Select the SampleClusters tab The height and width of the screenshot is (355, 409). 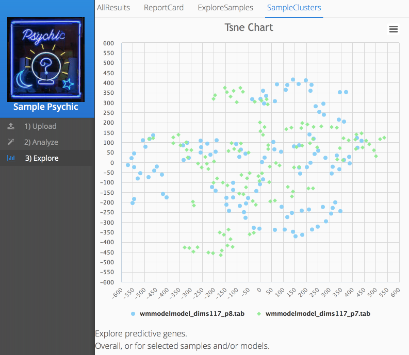(294, 8)
